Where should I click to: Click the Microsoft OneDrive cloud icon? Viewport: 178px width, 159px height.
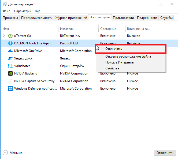(10, 51)
